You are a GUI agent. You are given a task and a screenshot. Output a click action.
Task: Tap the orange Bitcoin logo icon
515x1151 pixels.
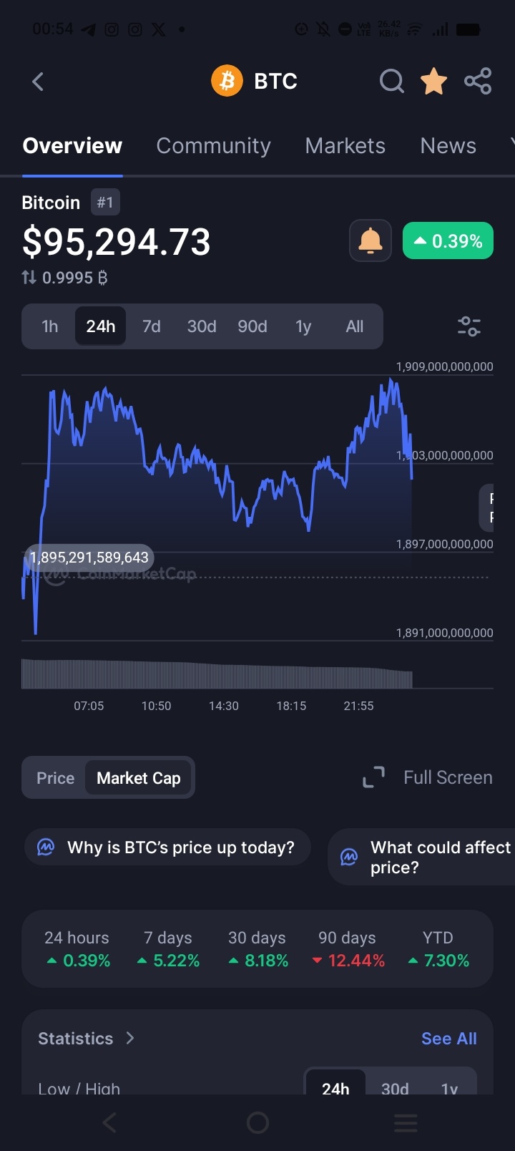[x=227, y=81]
